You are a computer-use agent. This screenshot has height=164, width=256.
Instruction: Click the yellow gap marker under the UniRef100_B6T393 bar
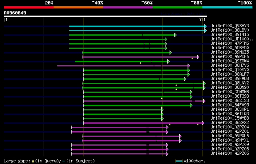162,98
